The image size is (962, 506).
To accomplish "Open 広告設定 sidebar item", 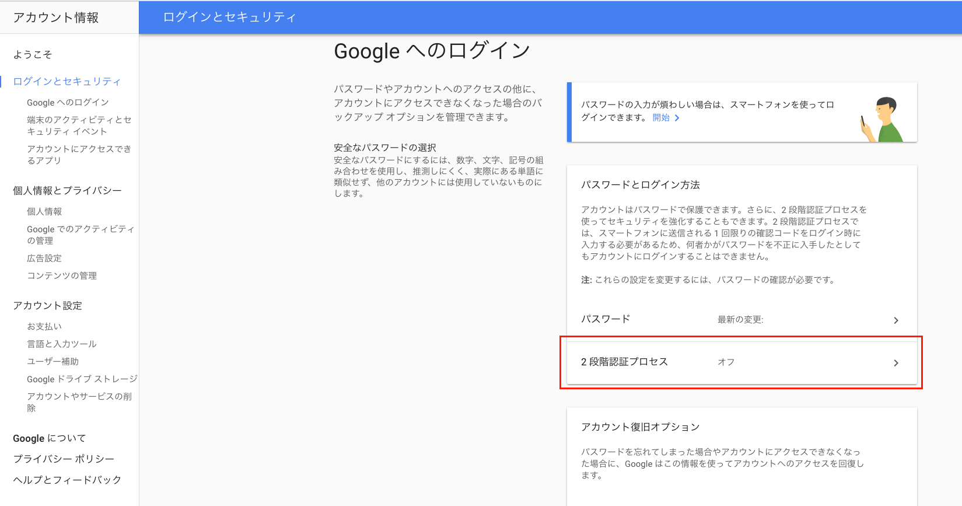I will (x=44, y=258).
